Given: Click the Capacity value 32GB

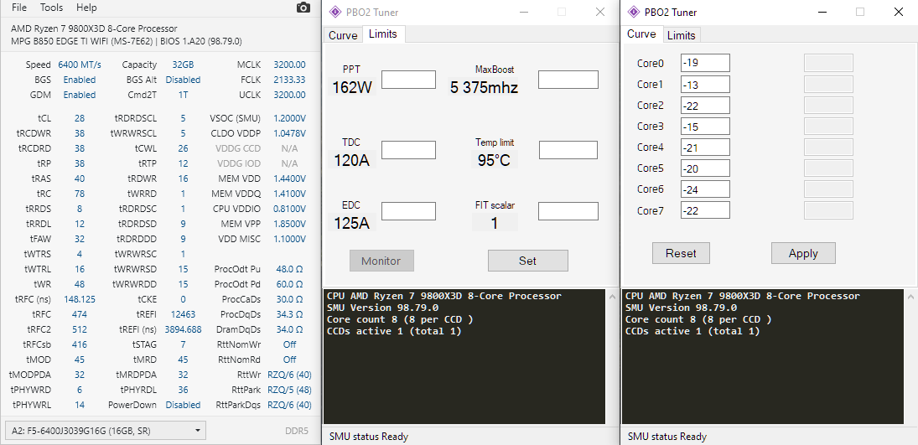Looking at the screenshot, I should [x=183, y=65].
